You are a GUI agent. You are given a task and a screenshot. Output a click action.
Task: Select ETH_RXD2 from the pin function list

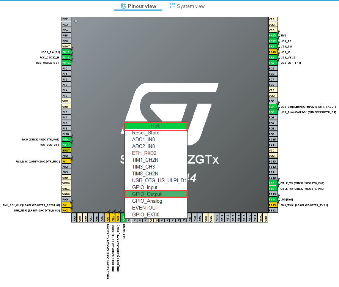[144, 153]
